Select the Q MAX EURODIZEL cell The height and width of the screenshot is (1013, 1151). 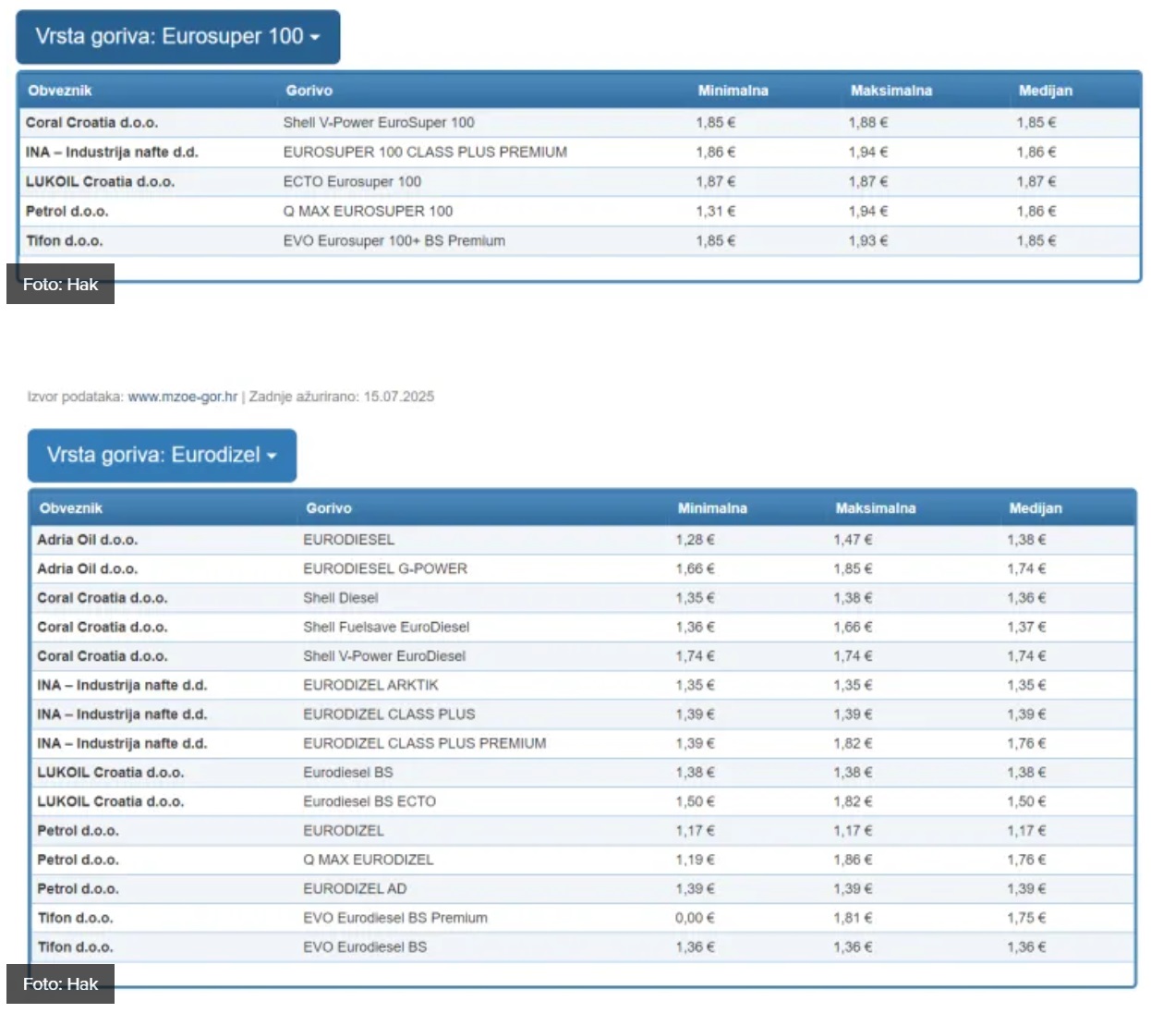(368, 860)
